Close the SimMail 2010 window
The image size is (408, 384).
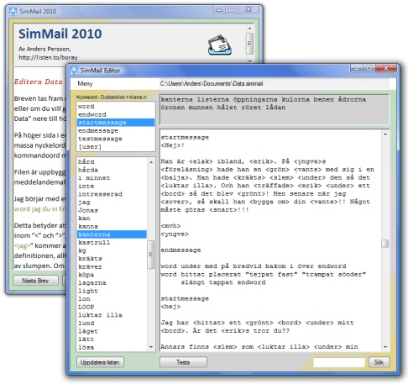coord(248,9)
